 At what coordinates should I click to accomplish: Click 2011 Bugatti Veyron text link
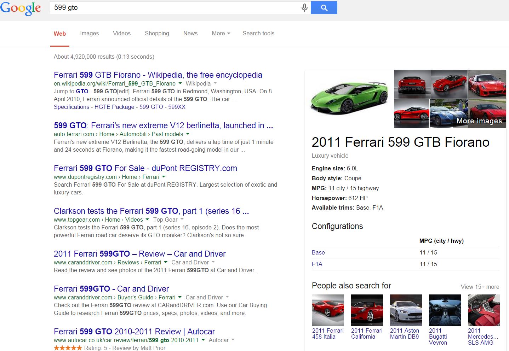[438, 337]
